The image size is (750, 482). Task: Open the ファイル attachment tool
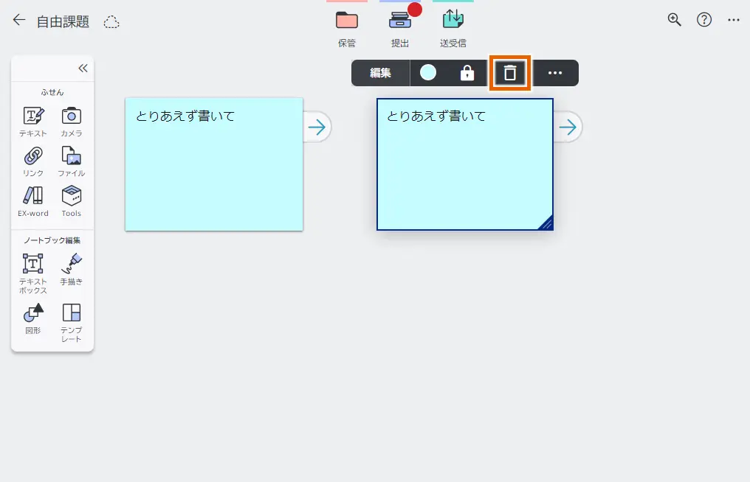pos(72,161)
